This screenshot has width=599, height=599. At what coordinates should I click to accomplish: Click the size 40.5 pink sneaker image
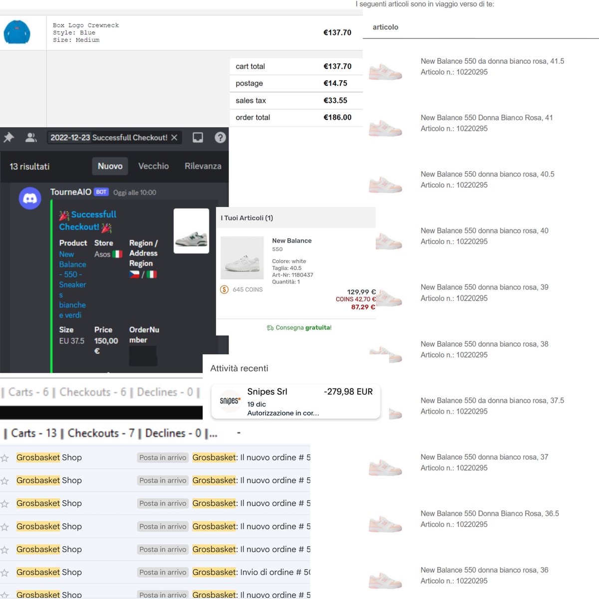click(385, 185)
